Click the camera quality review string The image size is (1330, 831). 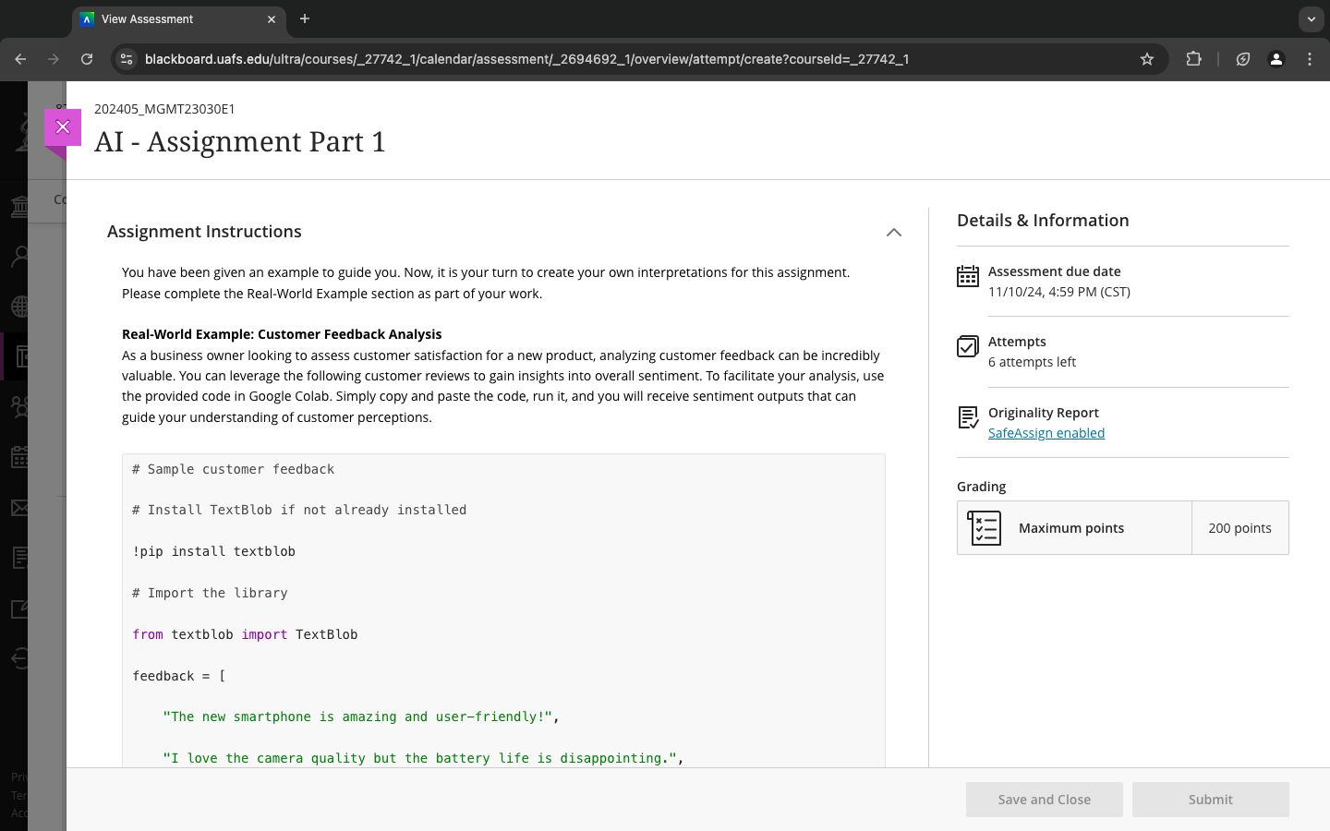click(x=423, y=758)
